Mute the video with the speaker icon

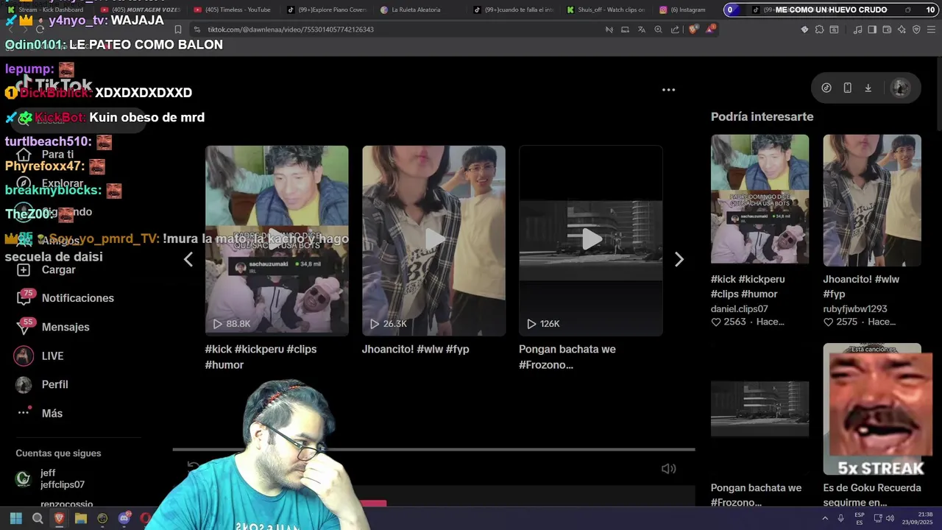point(668,469)
